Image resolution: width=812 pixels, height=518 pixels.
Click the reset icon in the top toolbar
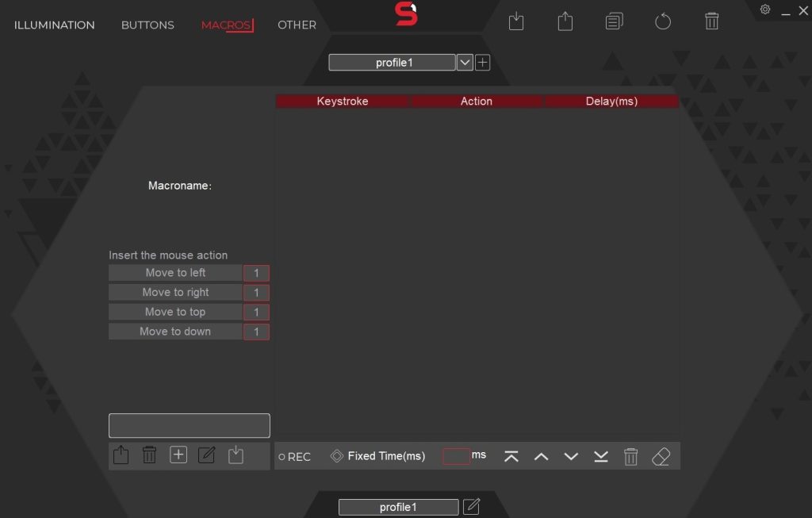tap(663, 21)
